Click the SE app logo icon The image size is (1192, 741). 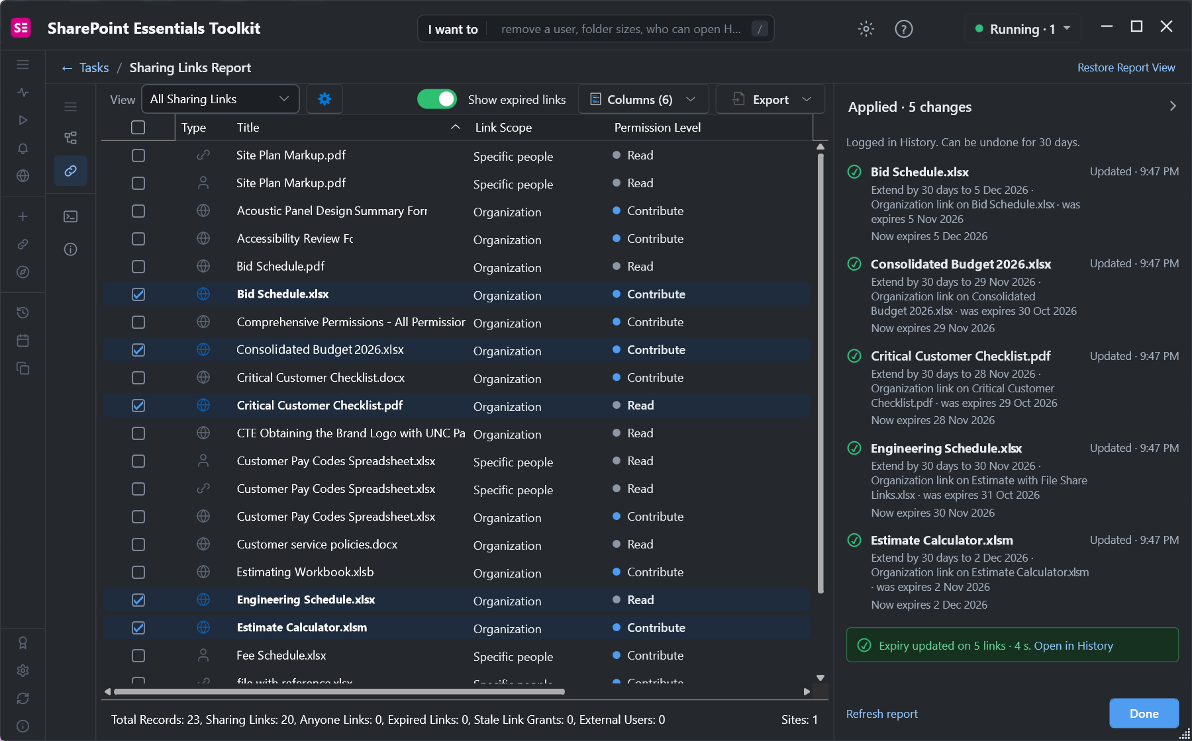(21, 28)
